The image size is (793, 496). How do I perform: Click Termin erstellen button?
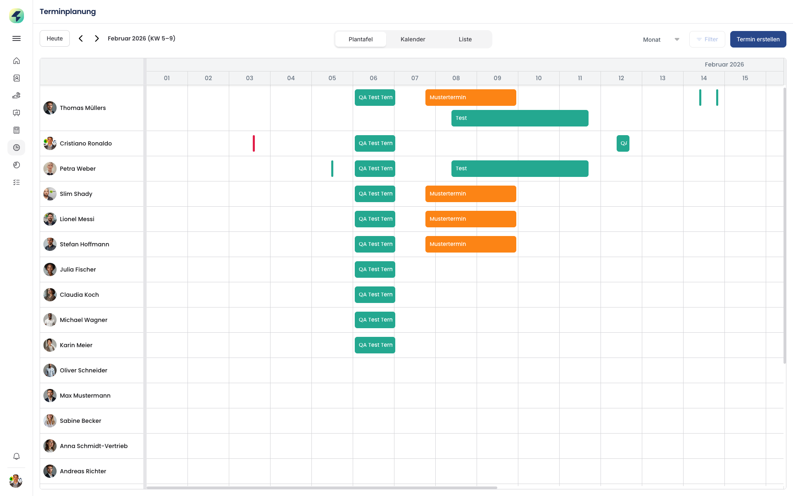(x=758, y=39)
